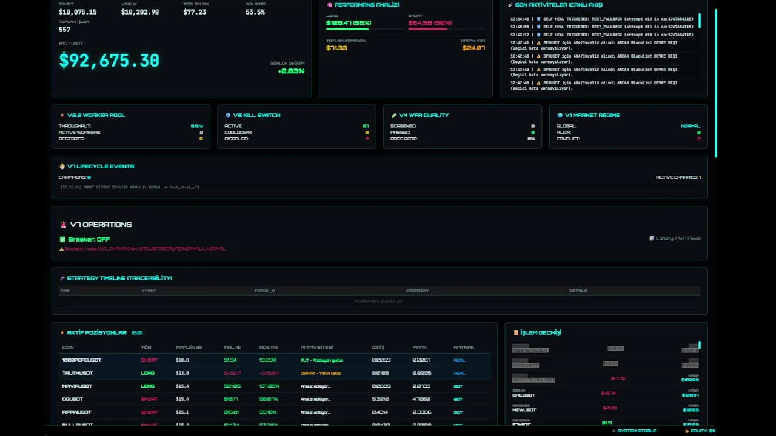Click the satellite icon beside Son Aktiviteler
776x436 pixels.
tap(510, 5)
